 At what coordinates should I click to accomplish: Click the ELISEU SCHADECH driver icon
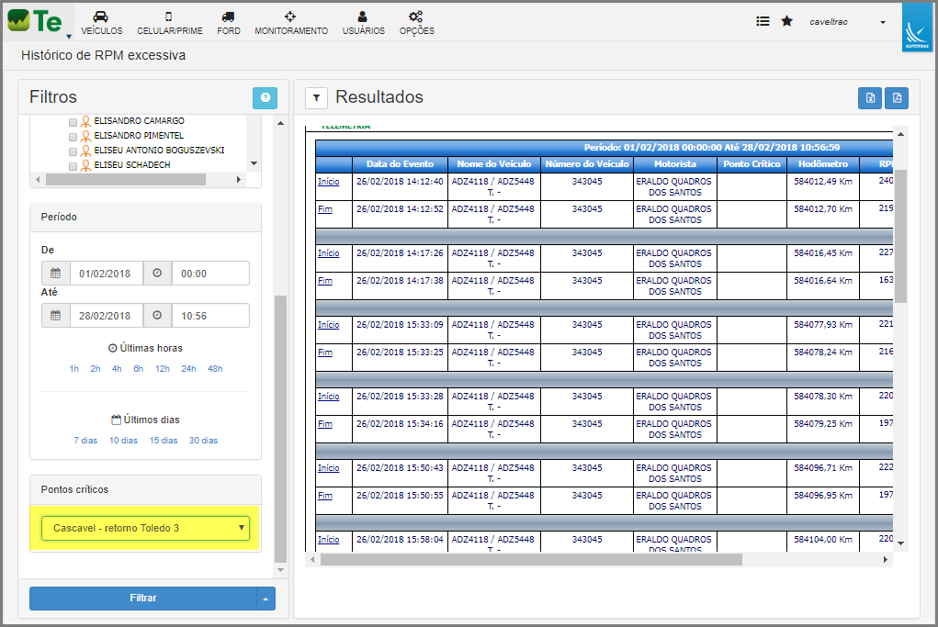click(x=85, y=165)
